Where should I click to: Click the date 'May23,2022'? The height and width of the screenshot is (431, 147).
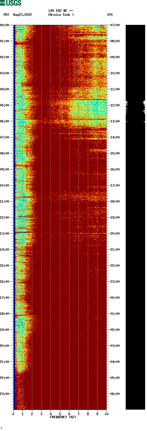(22, 15)
